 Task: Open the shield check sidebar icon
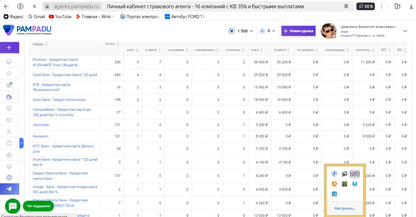click(9, 73)
